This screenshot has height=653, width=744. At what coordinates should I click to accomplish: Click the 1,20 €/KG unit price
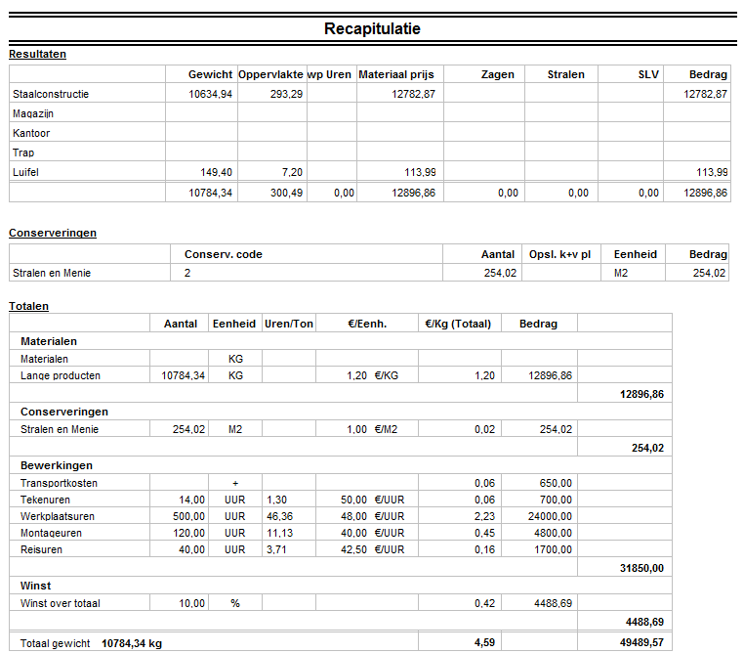tap(372, 375)
